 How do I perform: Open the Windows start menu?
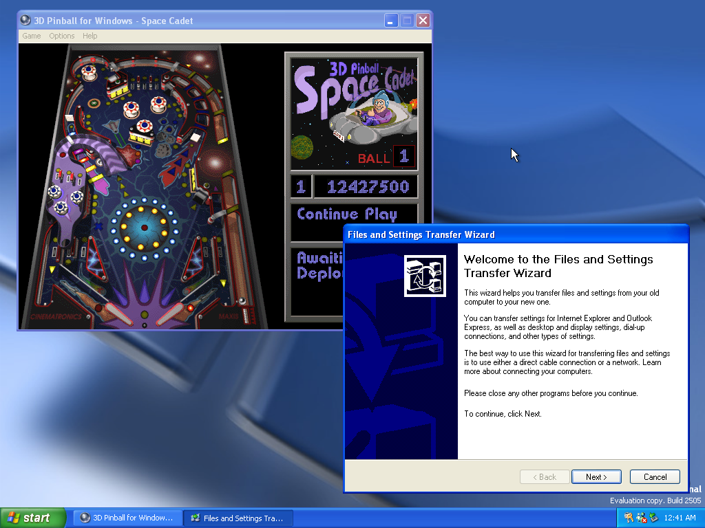pos(33,518)
